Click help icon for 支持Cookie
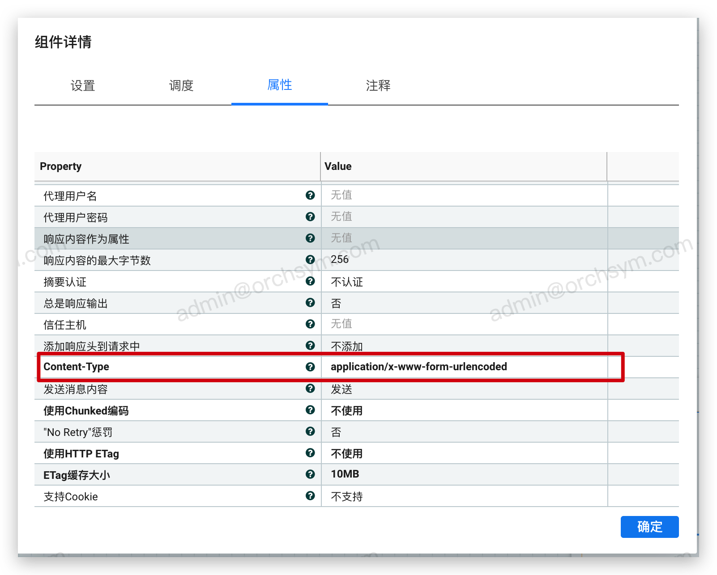Screen dimensions: 717x575 (310, 495)
